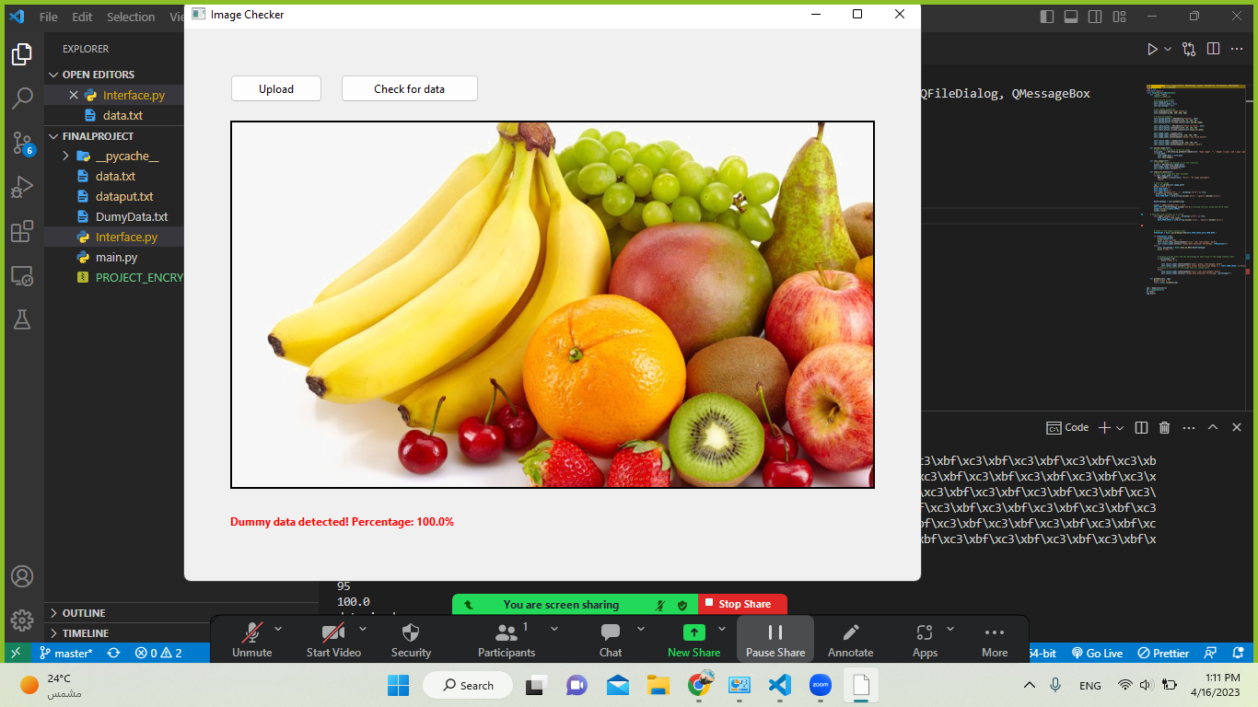1258x707 pixels.
Task: Open audio options chevron next to Unmute
Action: click(279, 629)
